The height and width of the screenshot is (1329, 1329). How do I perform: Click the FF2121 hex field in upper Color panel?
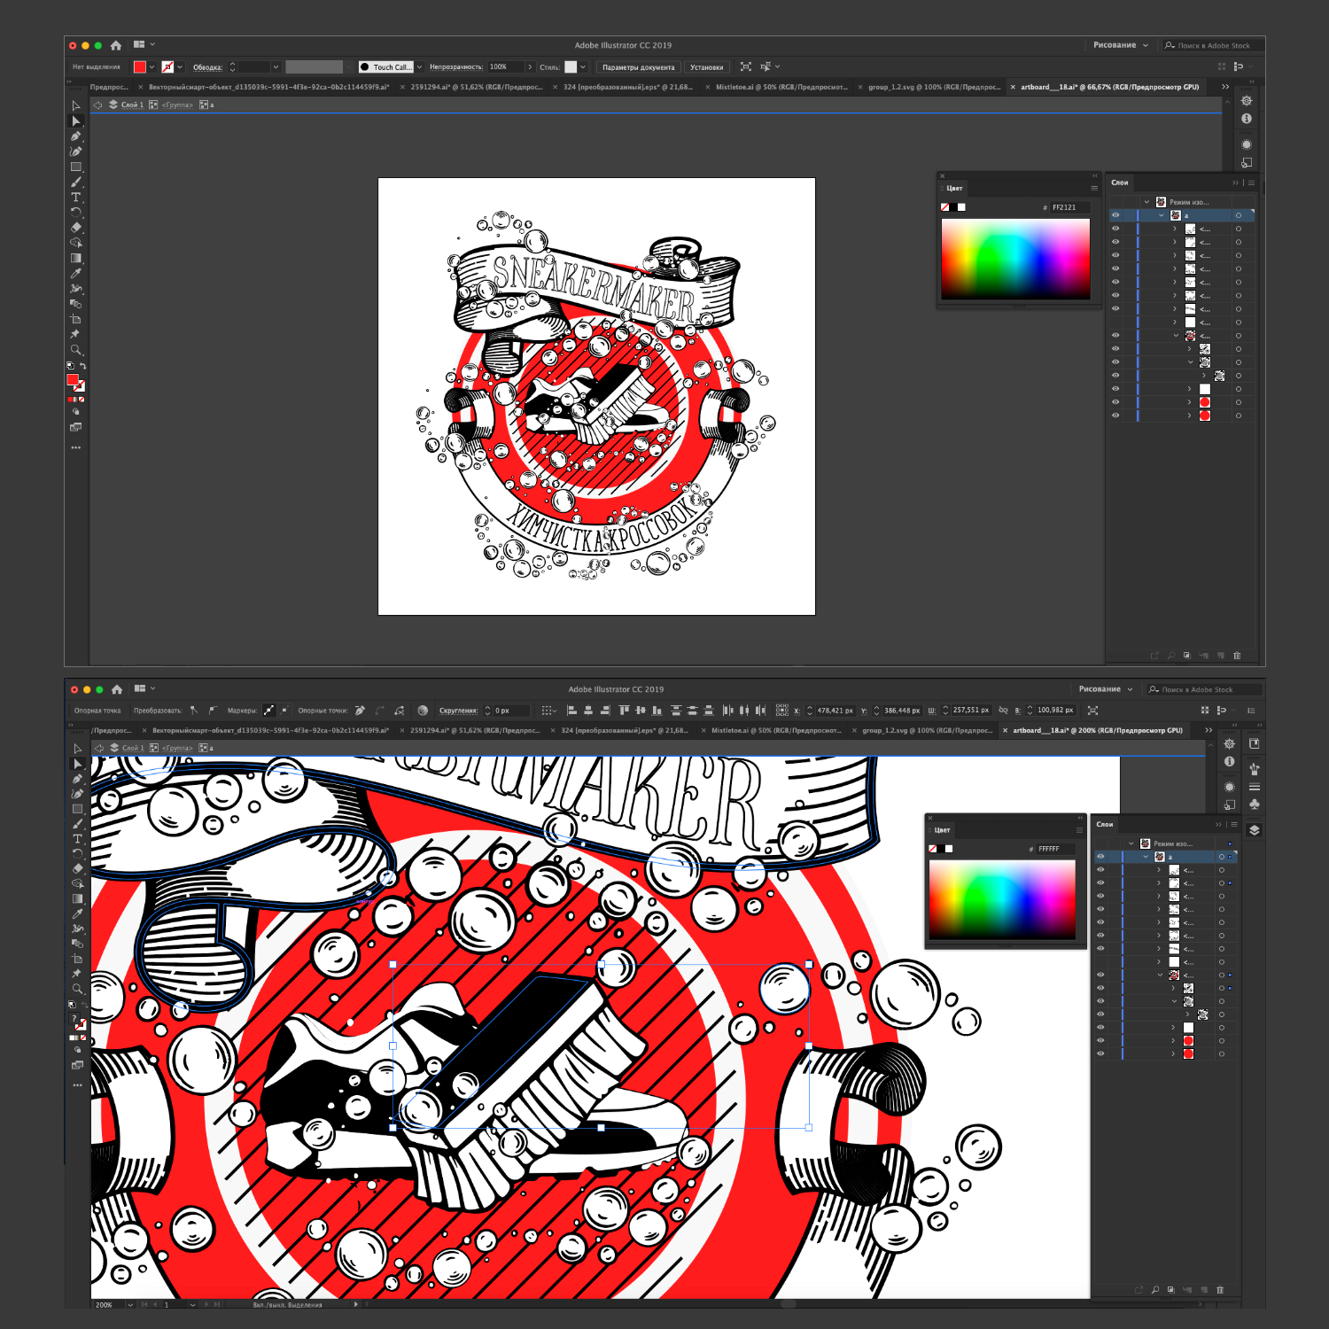(x=1069, y=207)
